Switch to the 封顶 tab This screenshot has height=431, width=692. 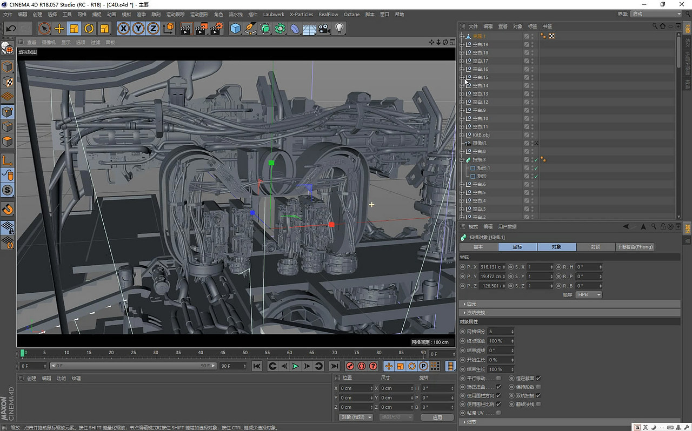(596, 247)
